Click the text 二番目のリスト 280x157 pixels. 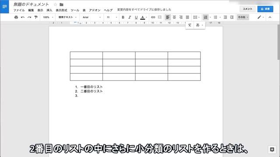click(91, 91)
